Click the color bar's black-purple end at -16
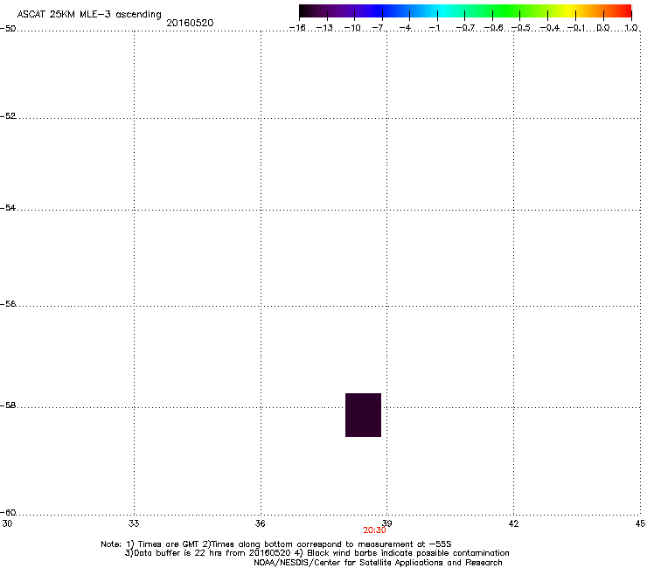The width and height of the screenshot is (647, 568). tap(303, 11)
